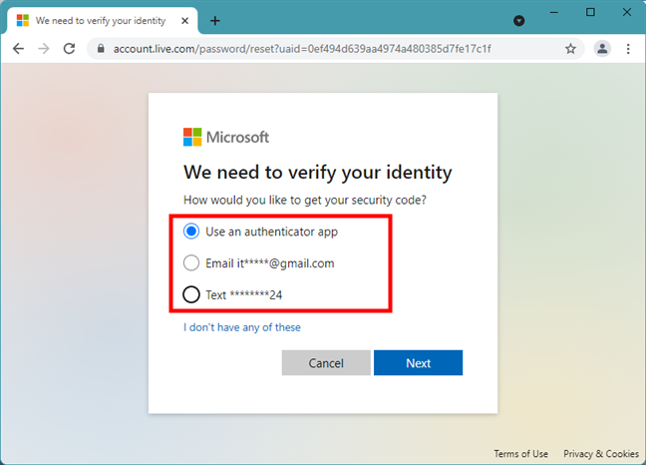Select 'Use an authenticator app' radio option

pyautogui.click(x=191, y=232)
